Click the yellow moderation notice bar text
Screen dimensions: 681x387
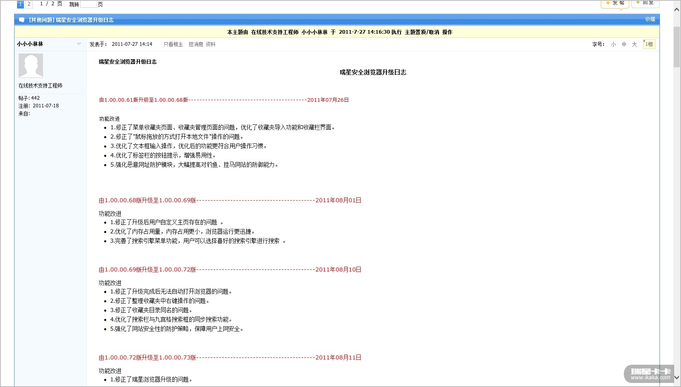pos(340,32)
